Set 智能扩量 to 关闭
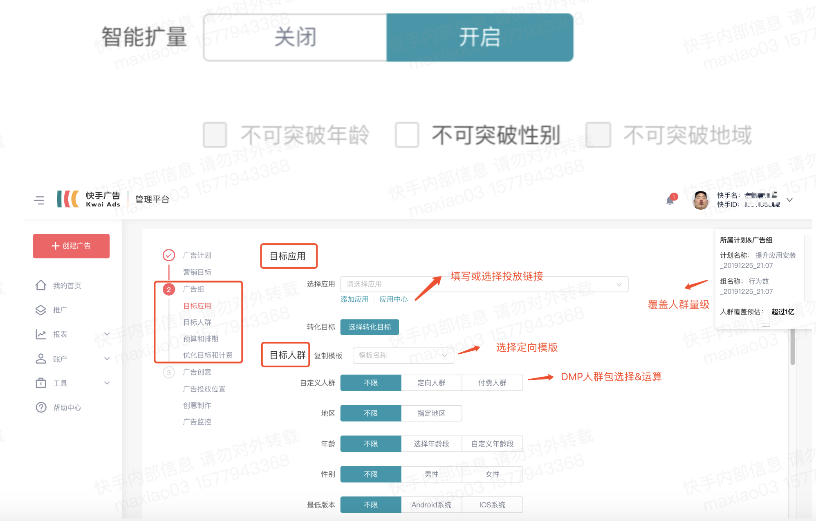816x521 pixels. 295,38
